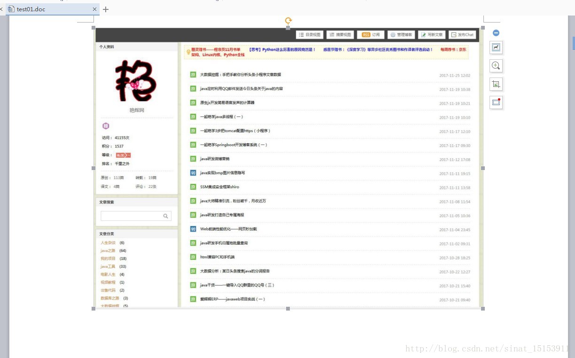
Task: Click article java定时利用QQ邮件发送今日头条
Action: click(241, 89)
